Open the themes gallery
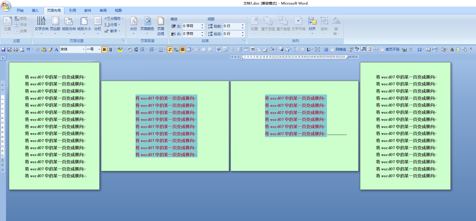This screenshot has width=476, height=221. click(x=7, y=25)
